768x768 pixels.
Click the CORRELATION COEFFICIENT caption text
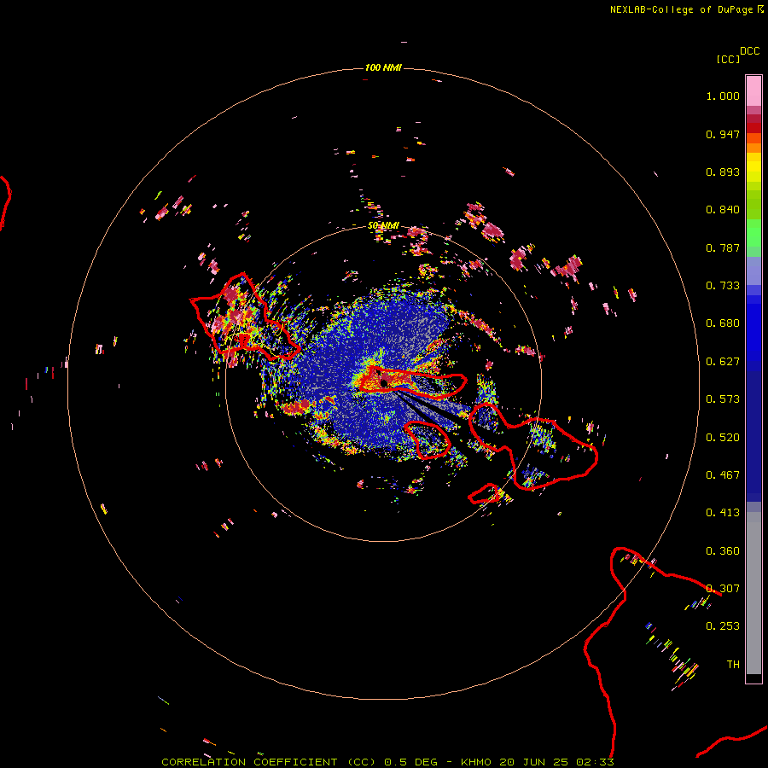tap(250, 762)
